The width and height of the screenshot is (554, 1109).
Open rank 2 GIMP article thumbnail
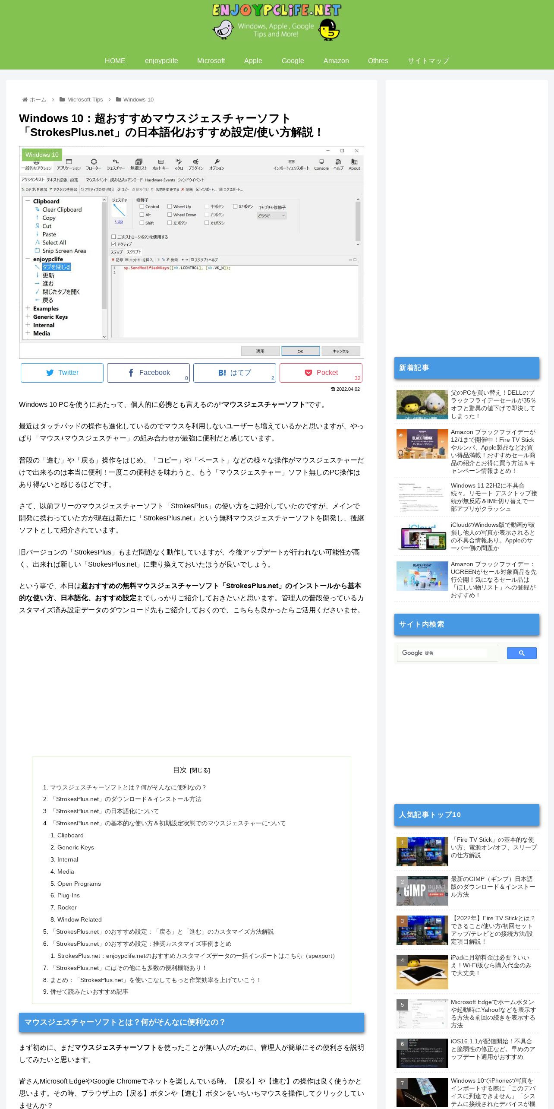[422, 891]
